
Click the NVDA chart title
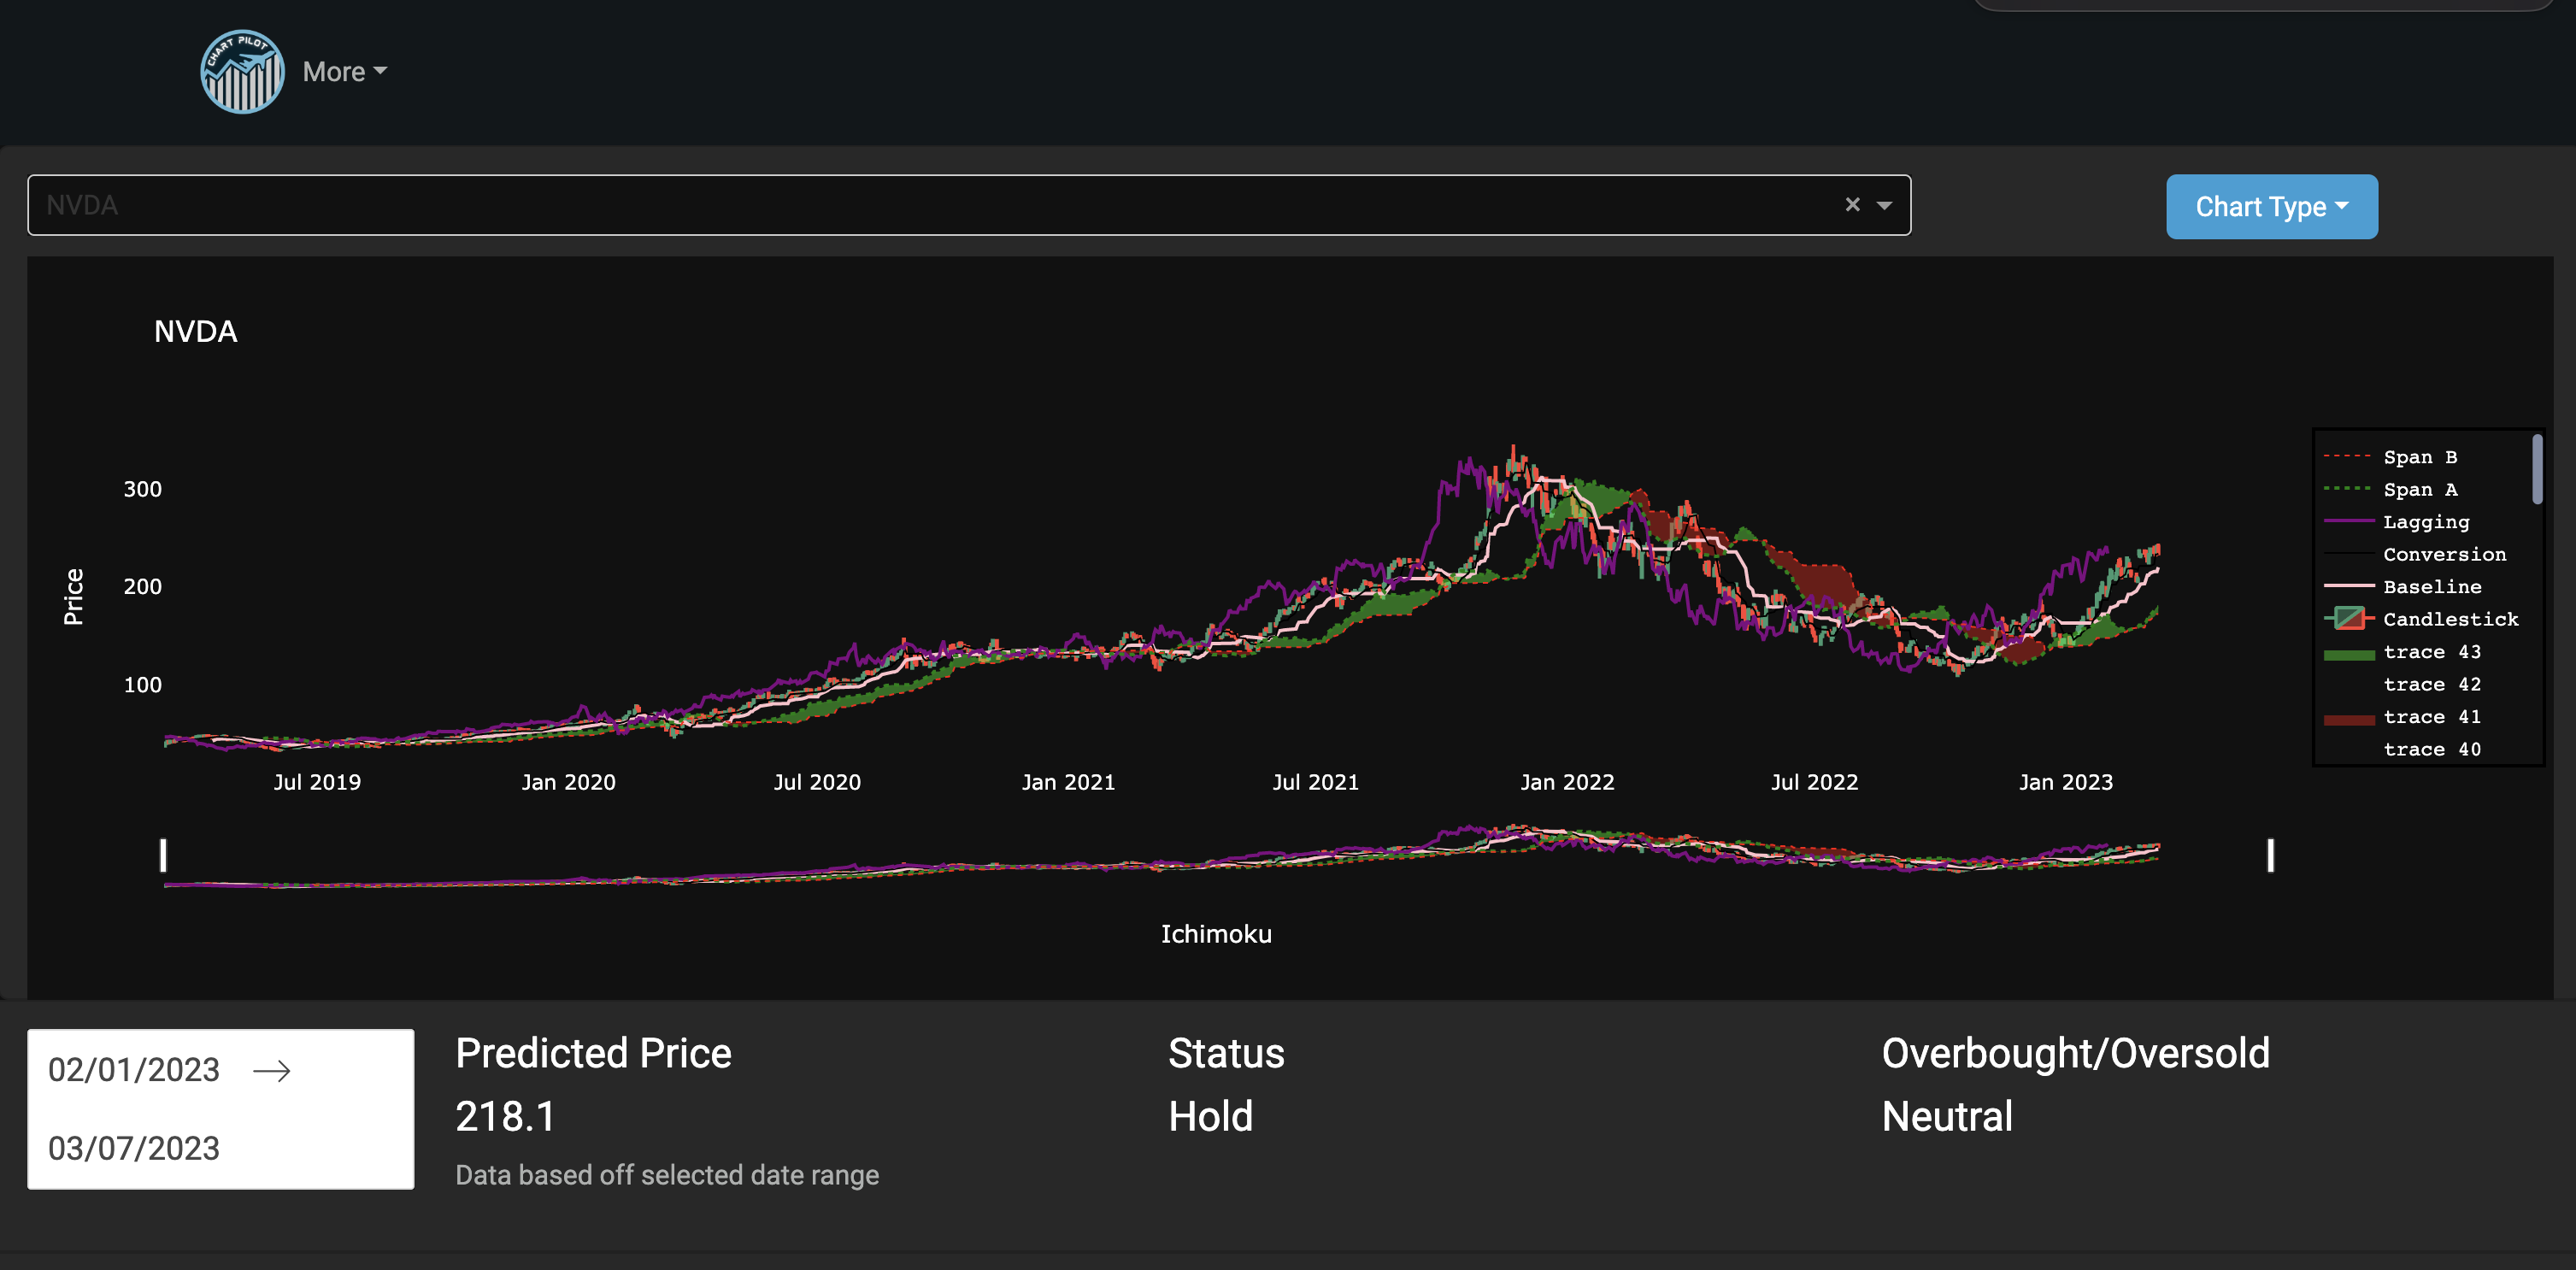pyautogui.click(x=196, y=331)
